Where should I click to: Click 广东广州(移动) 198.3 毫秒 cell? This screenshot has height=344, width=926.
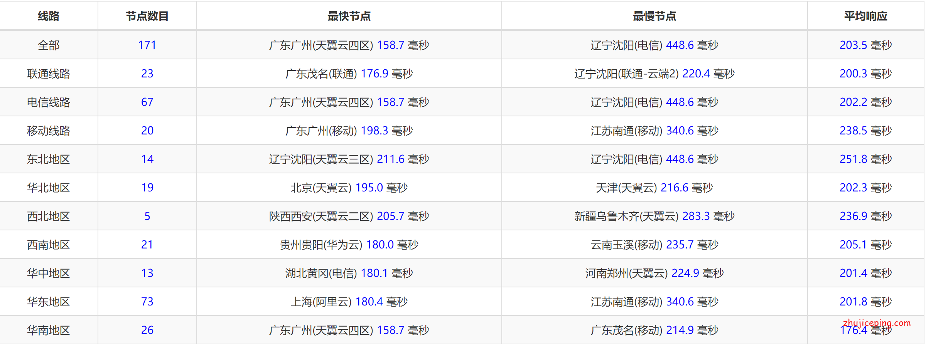[x=349, y=131]
